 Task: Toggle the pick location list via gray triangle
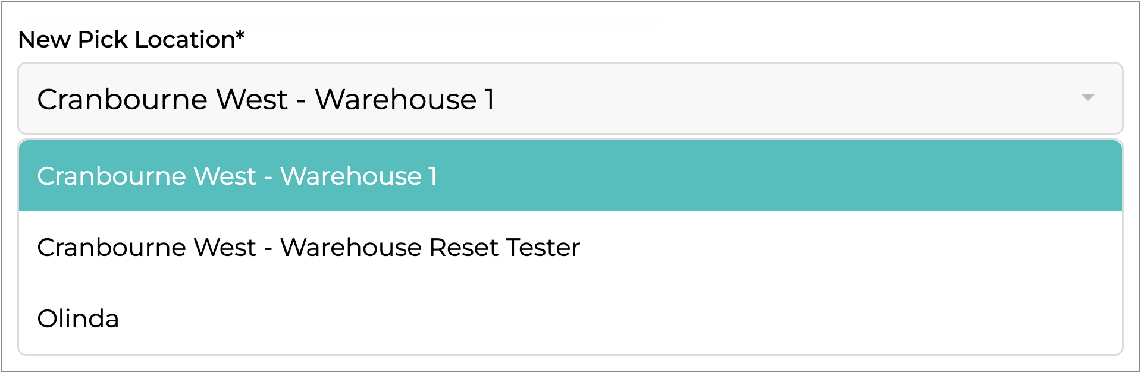coord(1087,97)
